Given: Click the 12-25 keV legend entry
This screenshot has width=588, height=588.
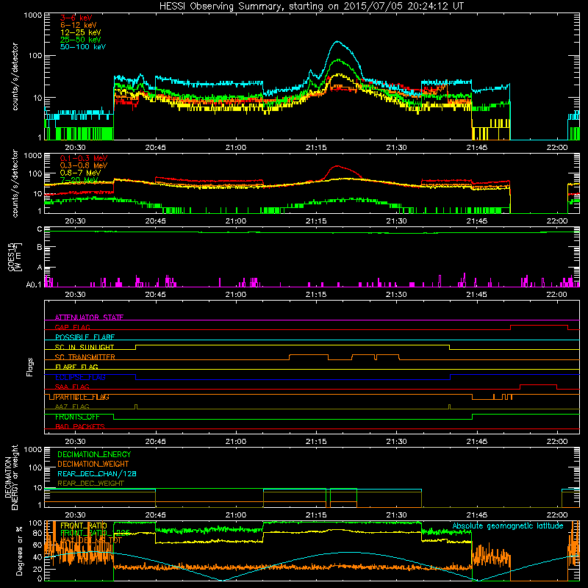Looking at the screenshot, I should (x=80, y=32).
